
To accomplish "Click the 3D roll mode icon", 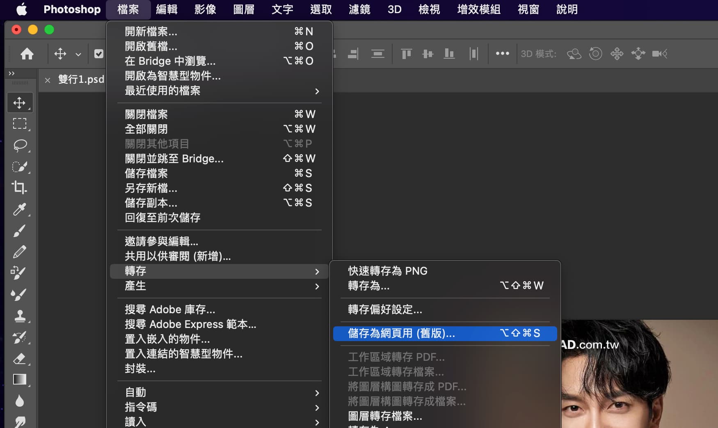I will coord(595,54).
